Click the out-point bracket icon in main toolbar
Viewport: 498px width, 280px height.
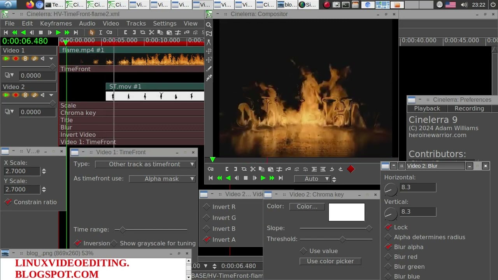[134, 33]
